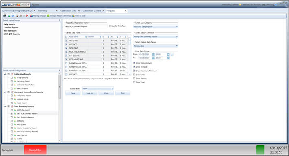
Task: Click time picker icon beside From time 00:00
Action: [168, 54]
